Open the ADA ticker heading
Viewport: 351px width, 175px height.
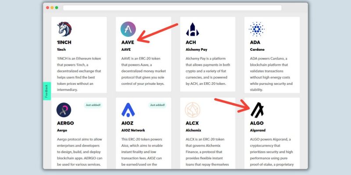point(255,42)
